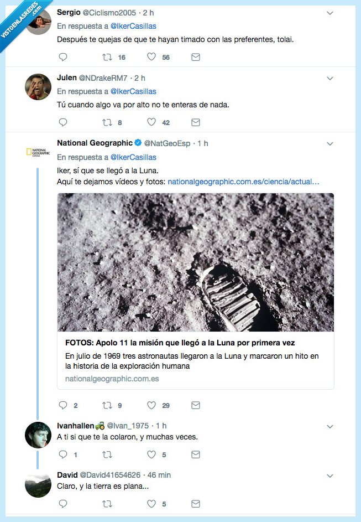Open the dropdown arrow on David's tweet
The width and height of the screenshot is (361, 522).
click(330, 475)
